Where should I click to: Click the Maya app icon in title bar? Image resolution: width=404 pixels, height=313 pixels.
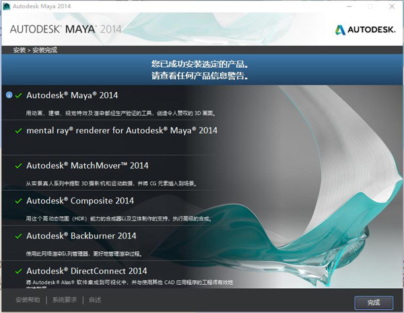coord(7,6)
